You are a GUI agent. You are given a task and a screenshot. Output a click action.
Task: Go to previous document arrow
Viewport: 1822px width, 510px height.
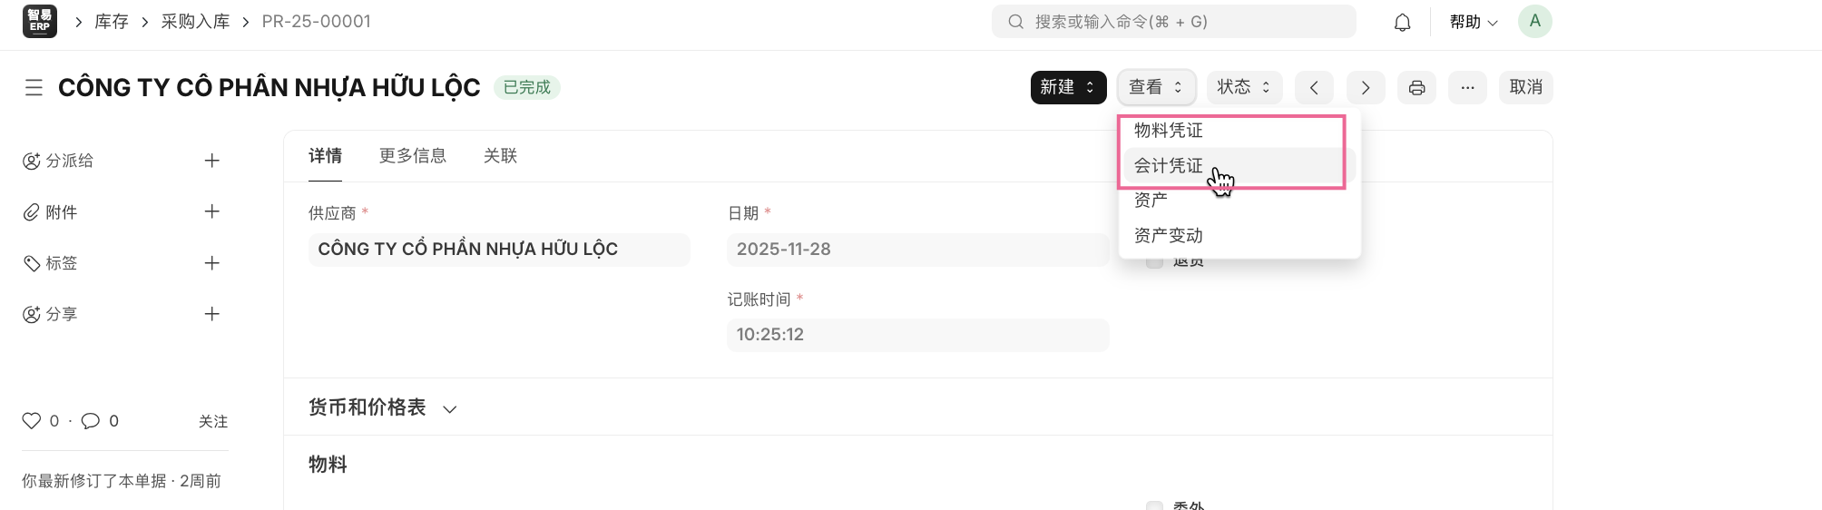click(x=1314, y=87)
